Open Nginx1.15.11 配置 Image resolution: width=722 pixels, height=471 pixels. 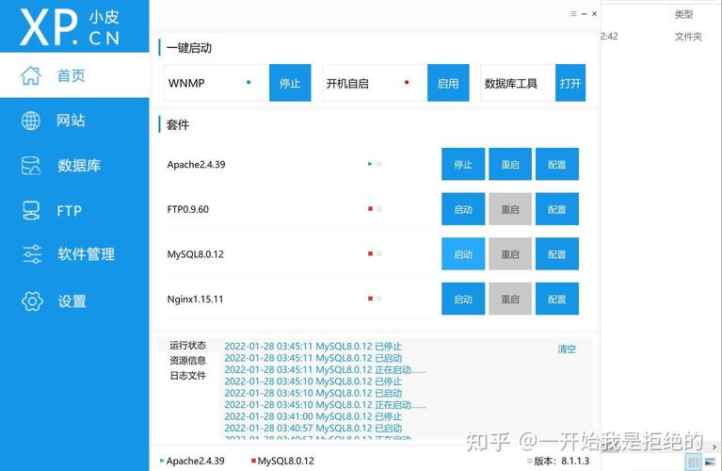click(x=557, y=300)
